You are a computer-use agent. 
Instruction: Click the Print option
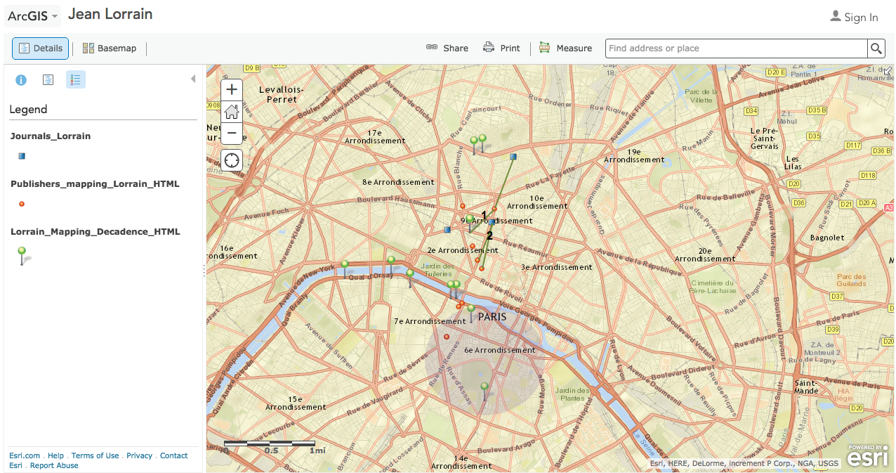coord(501,48)
